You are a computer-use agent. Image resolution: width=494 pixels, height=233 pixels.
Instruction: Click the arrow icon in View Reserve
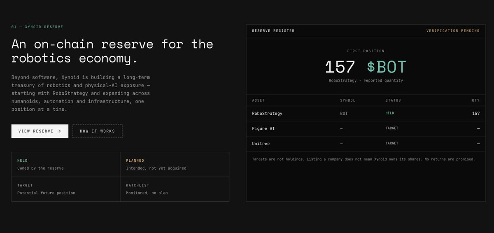click(x=59, y=131)
